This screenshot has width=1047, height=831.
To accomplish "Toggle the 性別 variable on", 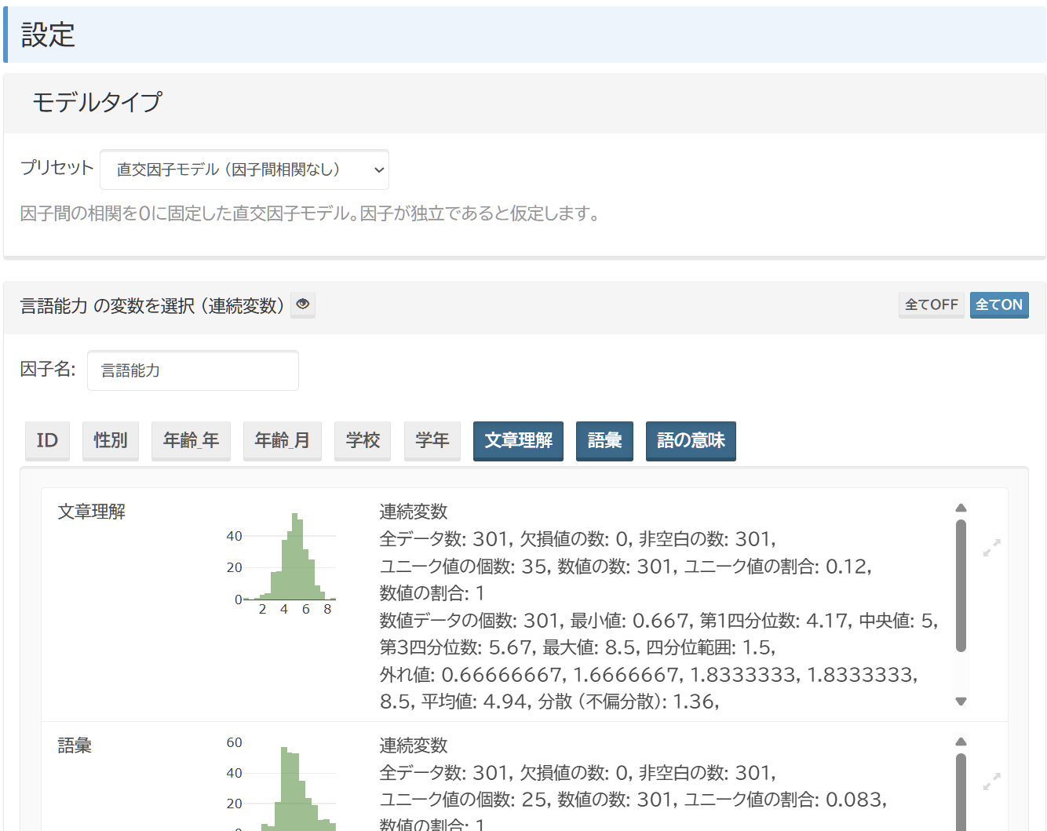I will [x=110, y=441].
